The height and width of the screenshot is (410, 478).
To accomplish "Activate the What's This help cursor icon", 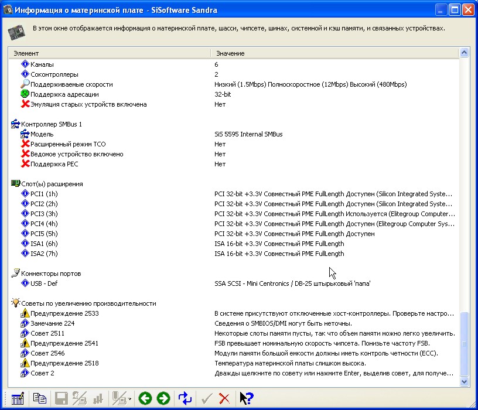I will pyautogui.click(x=246, y=398).
